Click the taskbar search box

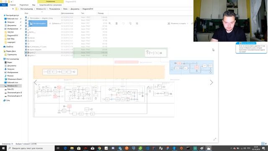[31, 148]
